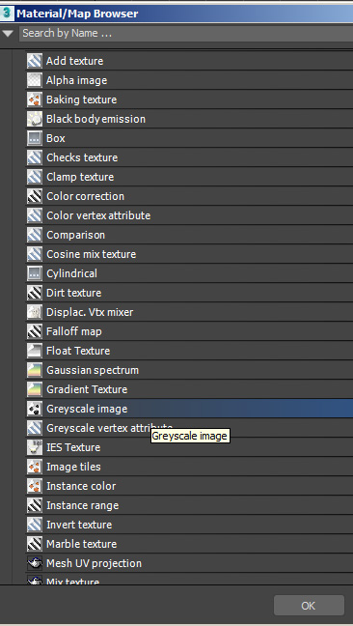Select the 'Falloff map' label
Screen dimensions: 353x626
[x=73, y=331]
